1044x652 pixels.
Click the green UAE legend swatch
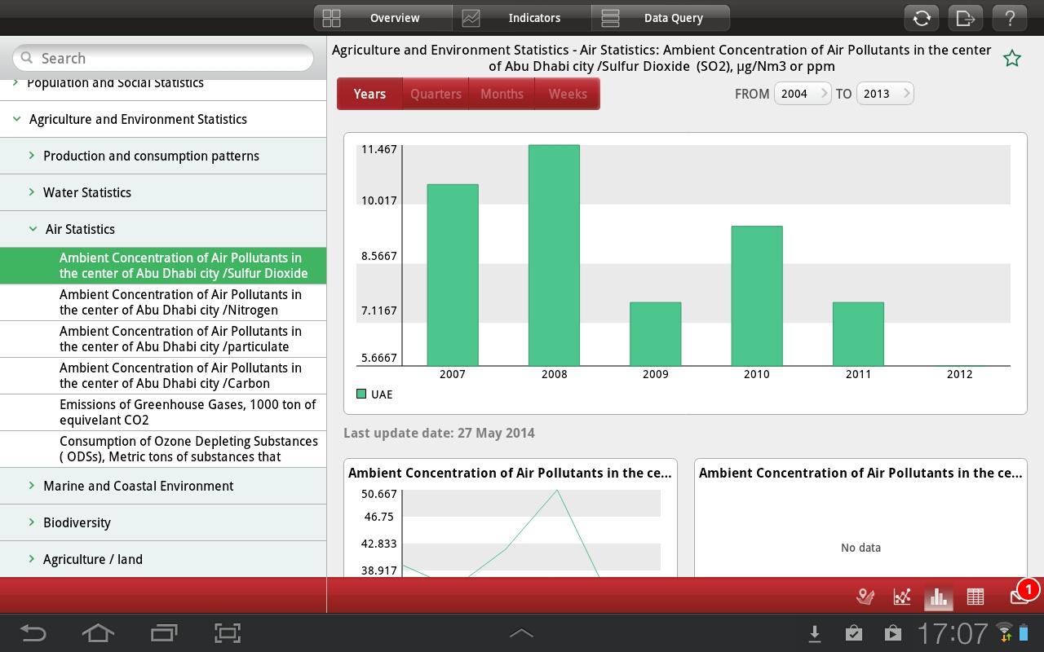pyautogui.click(x=361, y=394)
